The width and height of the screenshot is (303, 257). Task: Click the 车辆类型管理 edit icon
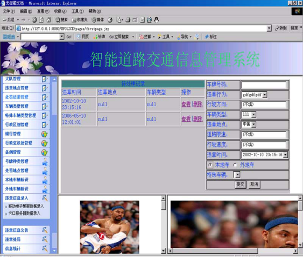pyautogui.click(x=45, y=106)
